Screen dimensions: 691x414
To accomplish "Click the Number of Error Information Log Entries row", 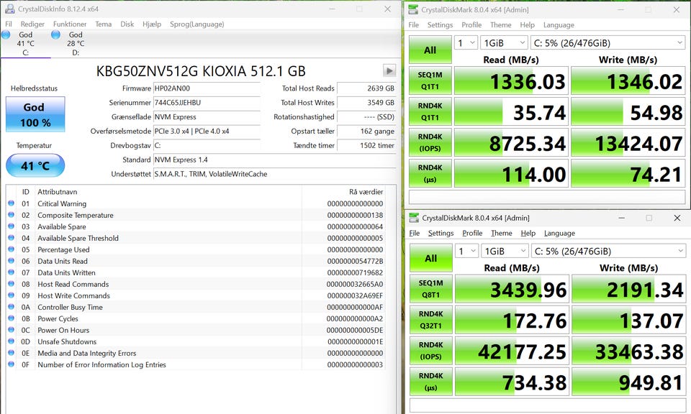I will pyautogui.click(x=196, y=364).
